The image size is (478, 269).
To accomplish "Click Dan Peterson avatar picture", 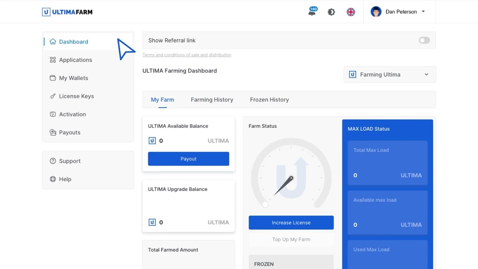I will click(x=376, y=12).
